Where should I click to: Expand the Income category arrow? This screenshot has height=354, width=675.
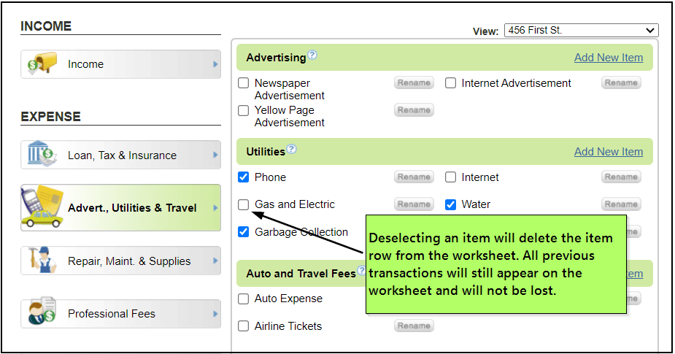215,64
